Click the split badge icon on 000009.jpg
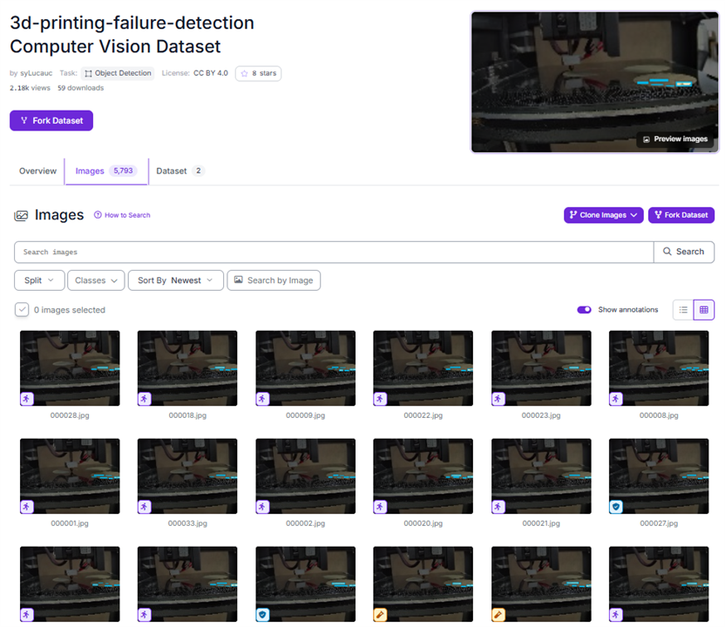The height and width of the screenshot is (627, 725). (x=262, y=398)
